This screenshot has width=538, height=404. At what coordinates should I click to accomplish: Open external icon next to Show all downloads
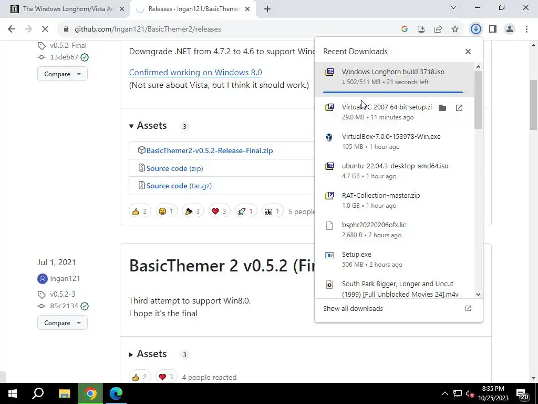pos(468,308)
